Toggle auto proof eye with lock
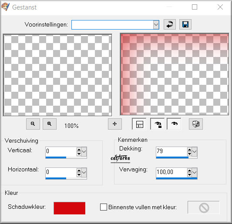 pos(158,124)
